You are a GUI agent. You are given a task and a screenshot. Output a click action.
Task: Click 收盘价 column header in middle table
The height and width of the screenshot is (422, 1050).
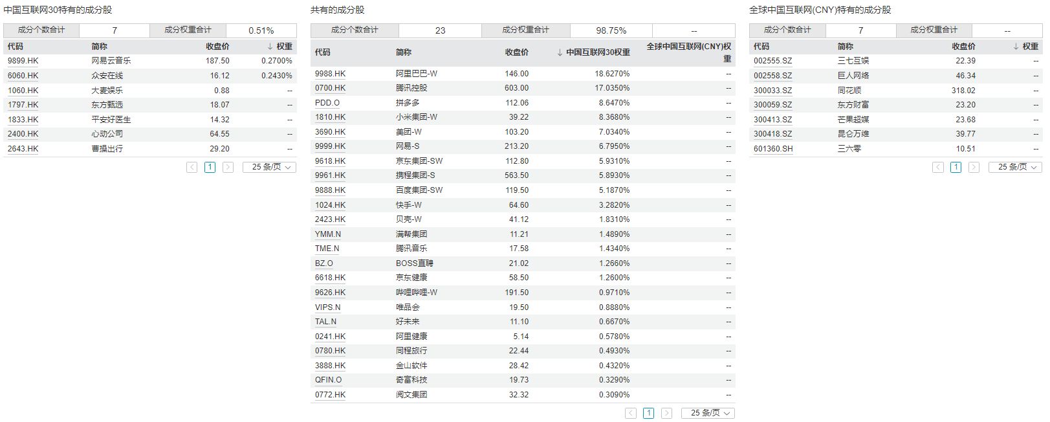(516, 52)
